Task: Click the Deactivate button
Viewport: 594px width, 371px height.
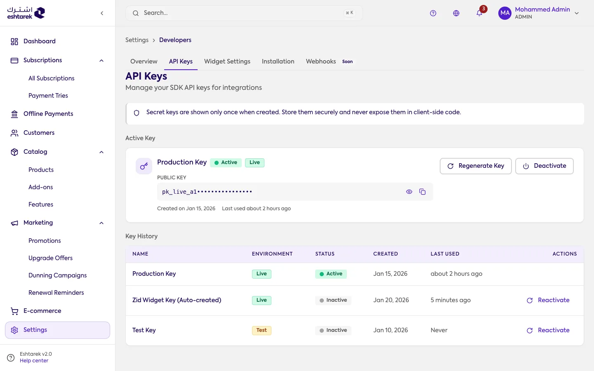Action: [x=544, y=166]
